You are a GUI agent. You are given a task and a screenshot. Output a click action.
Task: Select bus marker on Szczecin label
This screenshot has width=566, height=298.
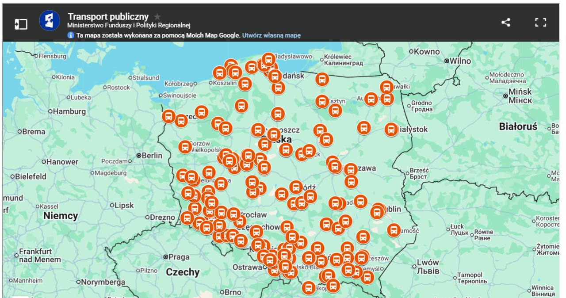[181, 120]
